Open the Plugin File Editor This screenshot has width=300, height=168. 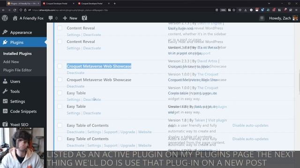tap(17, 70)
